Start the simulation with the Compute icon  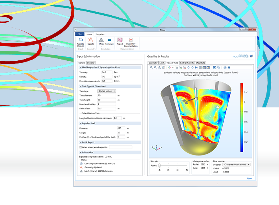click(109, 40)
